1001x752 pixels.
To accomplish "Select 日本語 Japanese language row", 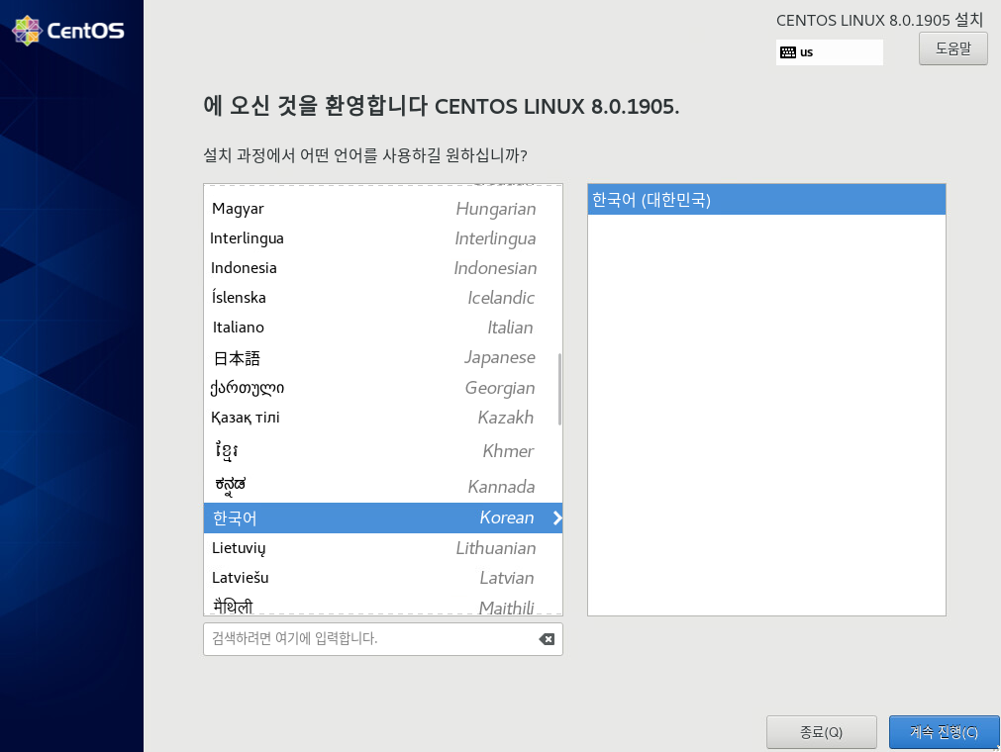I will click(x=383, y=357).
